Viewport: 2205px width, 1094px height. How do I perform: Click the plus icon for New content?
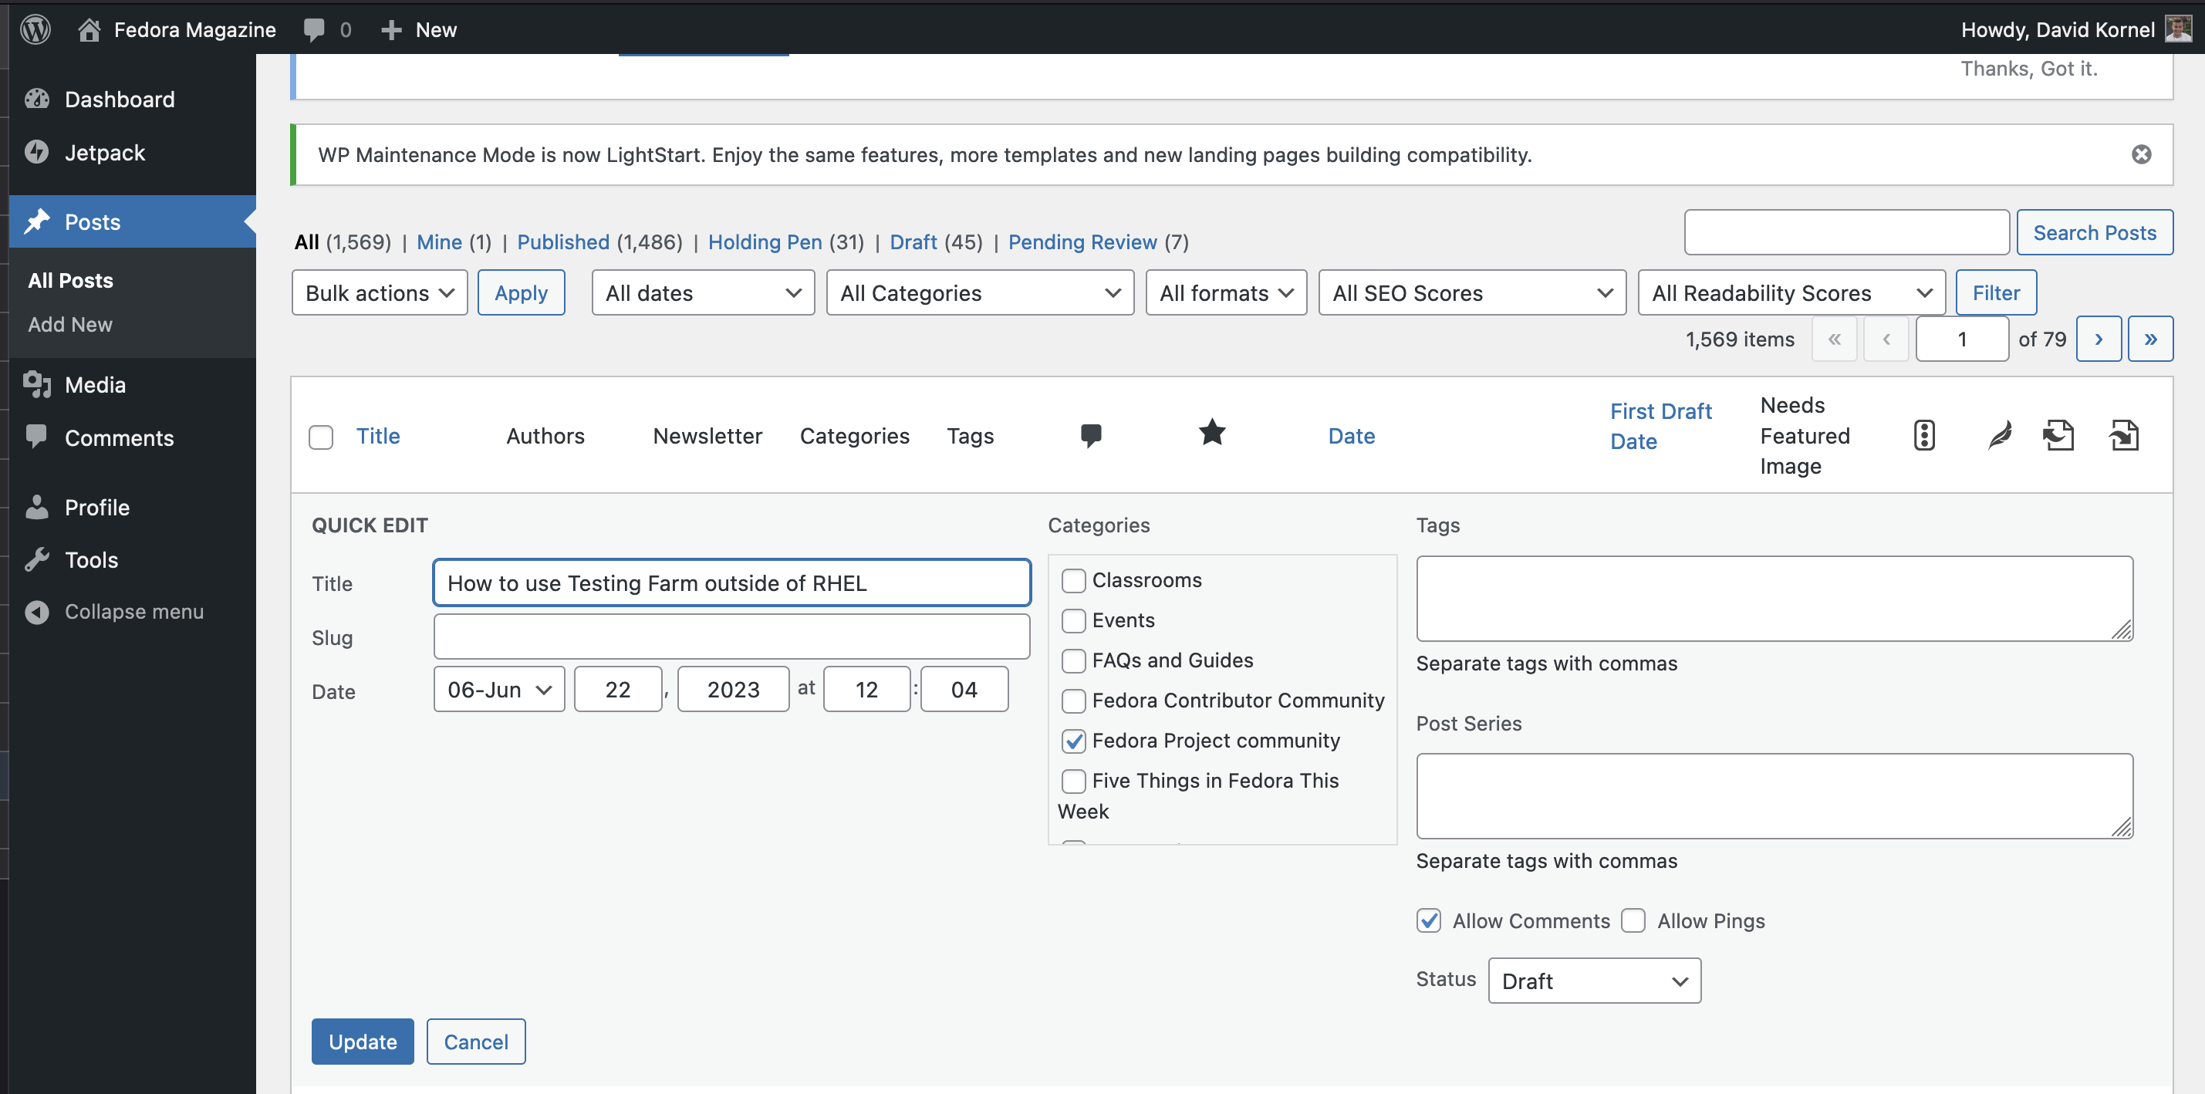[x=391, y=30]
